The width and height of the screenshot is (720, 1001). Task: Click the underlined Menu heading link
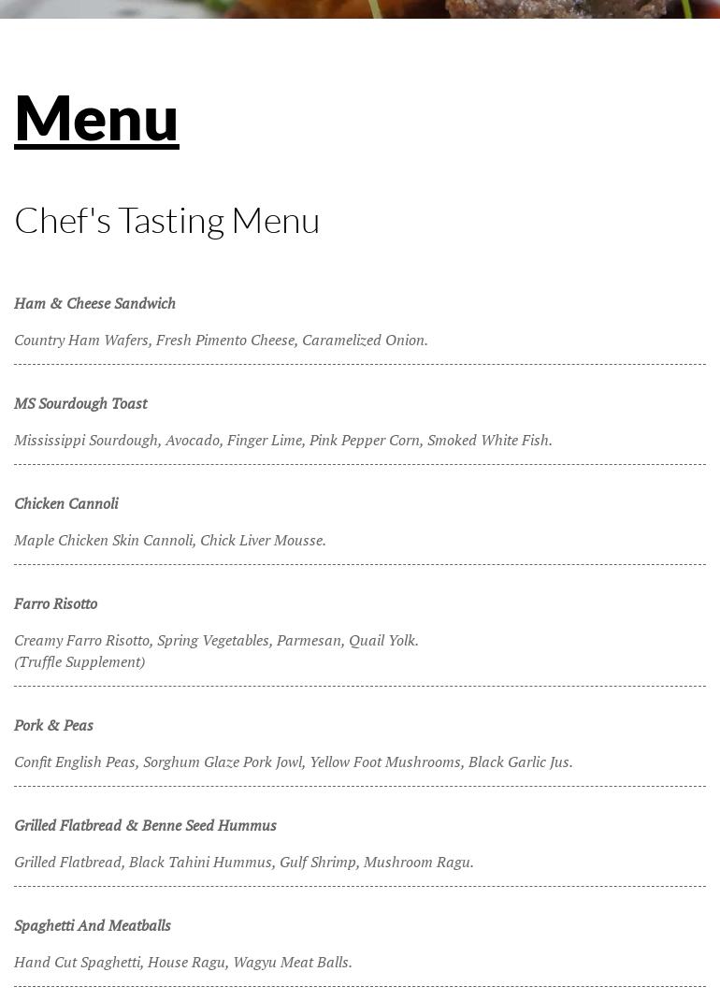tap(96, 119)
